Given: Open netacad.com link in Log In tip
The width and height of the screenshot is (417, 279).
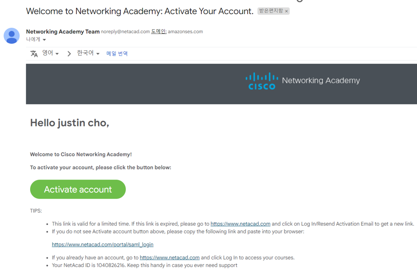Looking at the screenshot, I should pyautogui.click(x=170, y=257).
